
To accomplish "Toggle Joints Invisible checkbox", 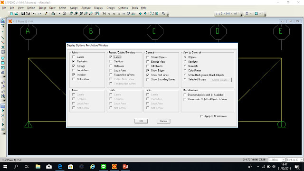I will point(74,75).
